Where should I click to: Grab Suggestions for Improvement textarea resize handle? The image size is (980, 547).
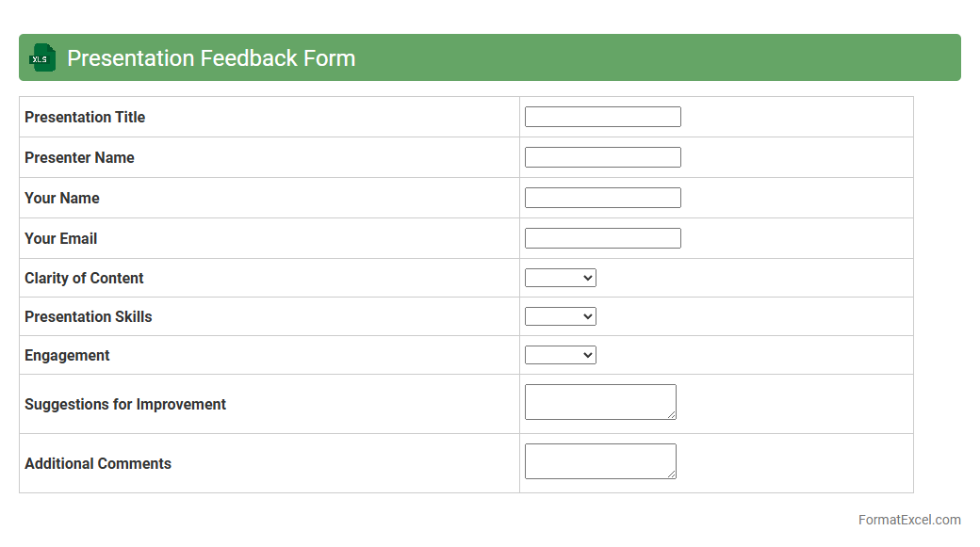[x=672, y=415]
